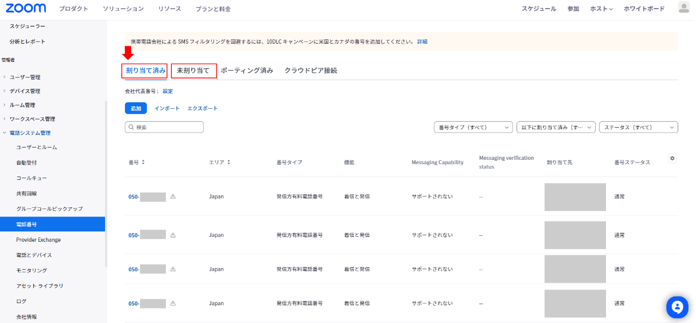Viewport: 696px width, 323px height.
Task: Click the 追加 button
Action: (136, 108)
